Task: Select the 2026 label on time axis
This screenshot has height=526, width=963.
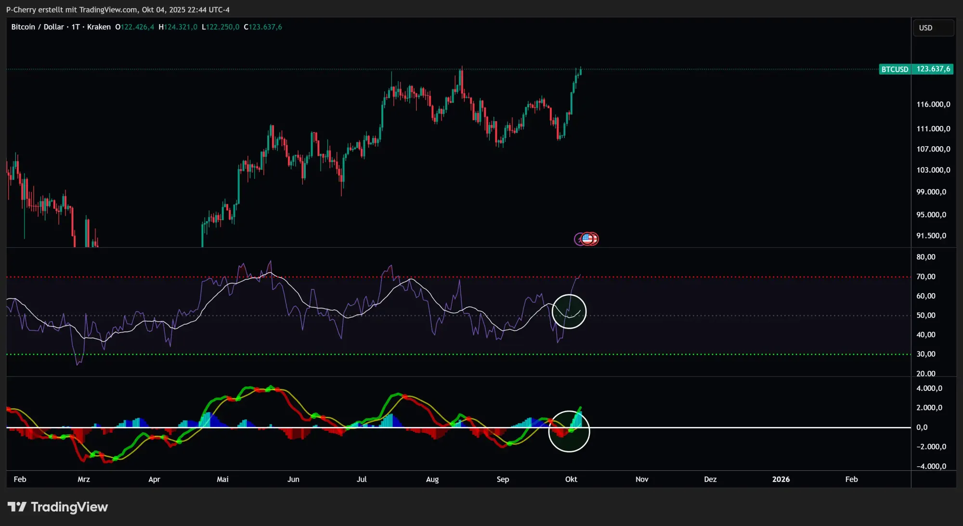Action: [x=781, y=479]
